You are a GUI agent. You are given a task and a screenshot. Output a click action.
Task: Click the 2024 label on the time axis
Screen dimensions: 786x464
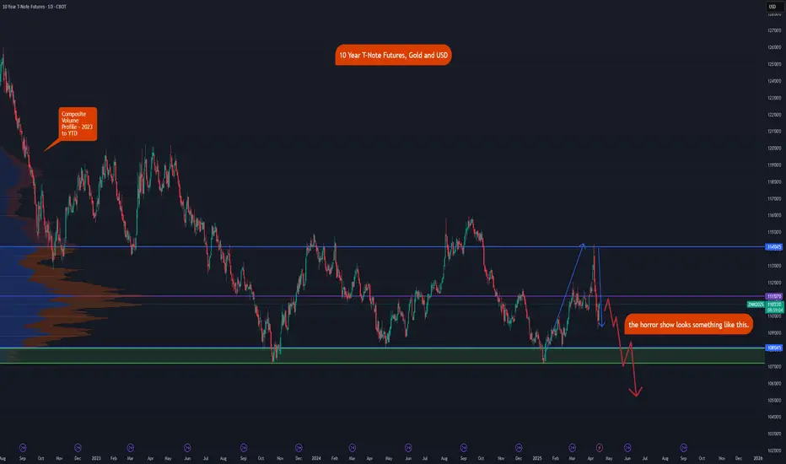[x=315, y=458]
